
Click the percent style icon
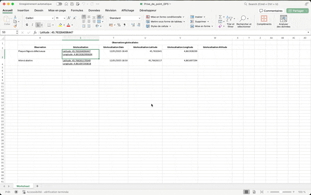tap(119, 25)
